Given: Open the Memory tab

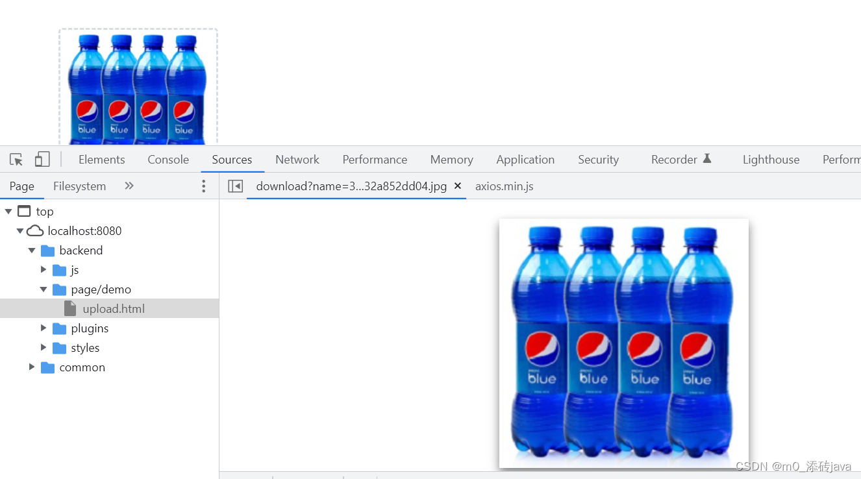Looking at the screenshot, I should tap(451, 160).
